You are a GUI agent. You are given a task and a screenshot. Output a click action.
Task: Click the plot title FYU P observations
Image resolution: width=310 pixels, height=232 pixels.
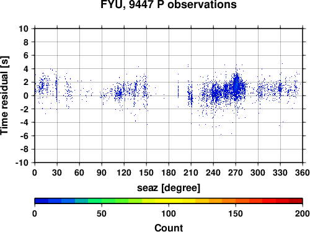(169, 4)
